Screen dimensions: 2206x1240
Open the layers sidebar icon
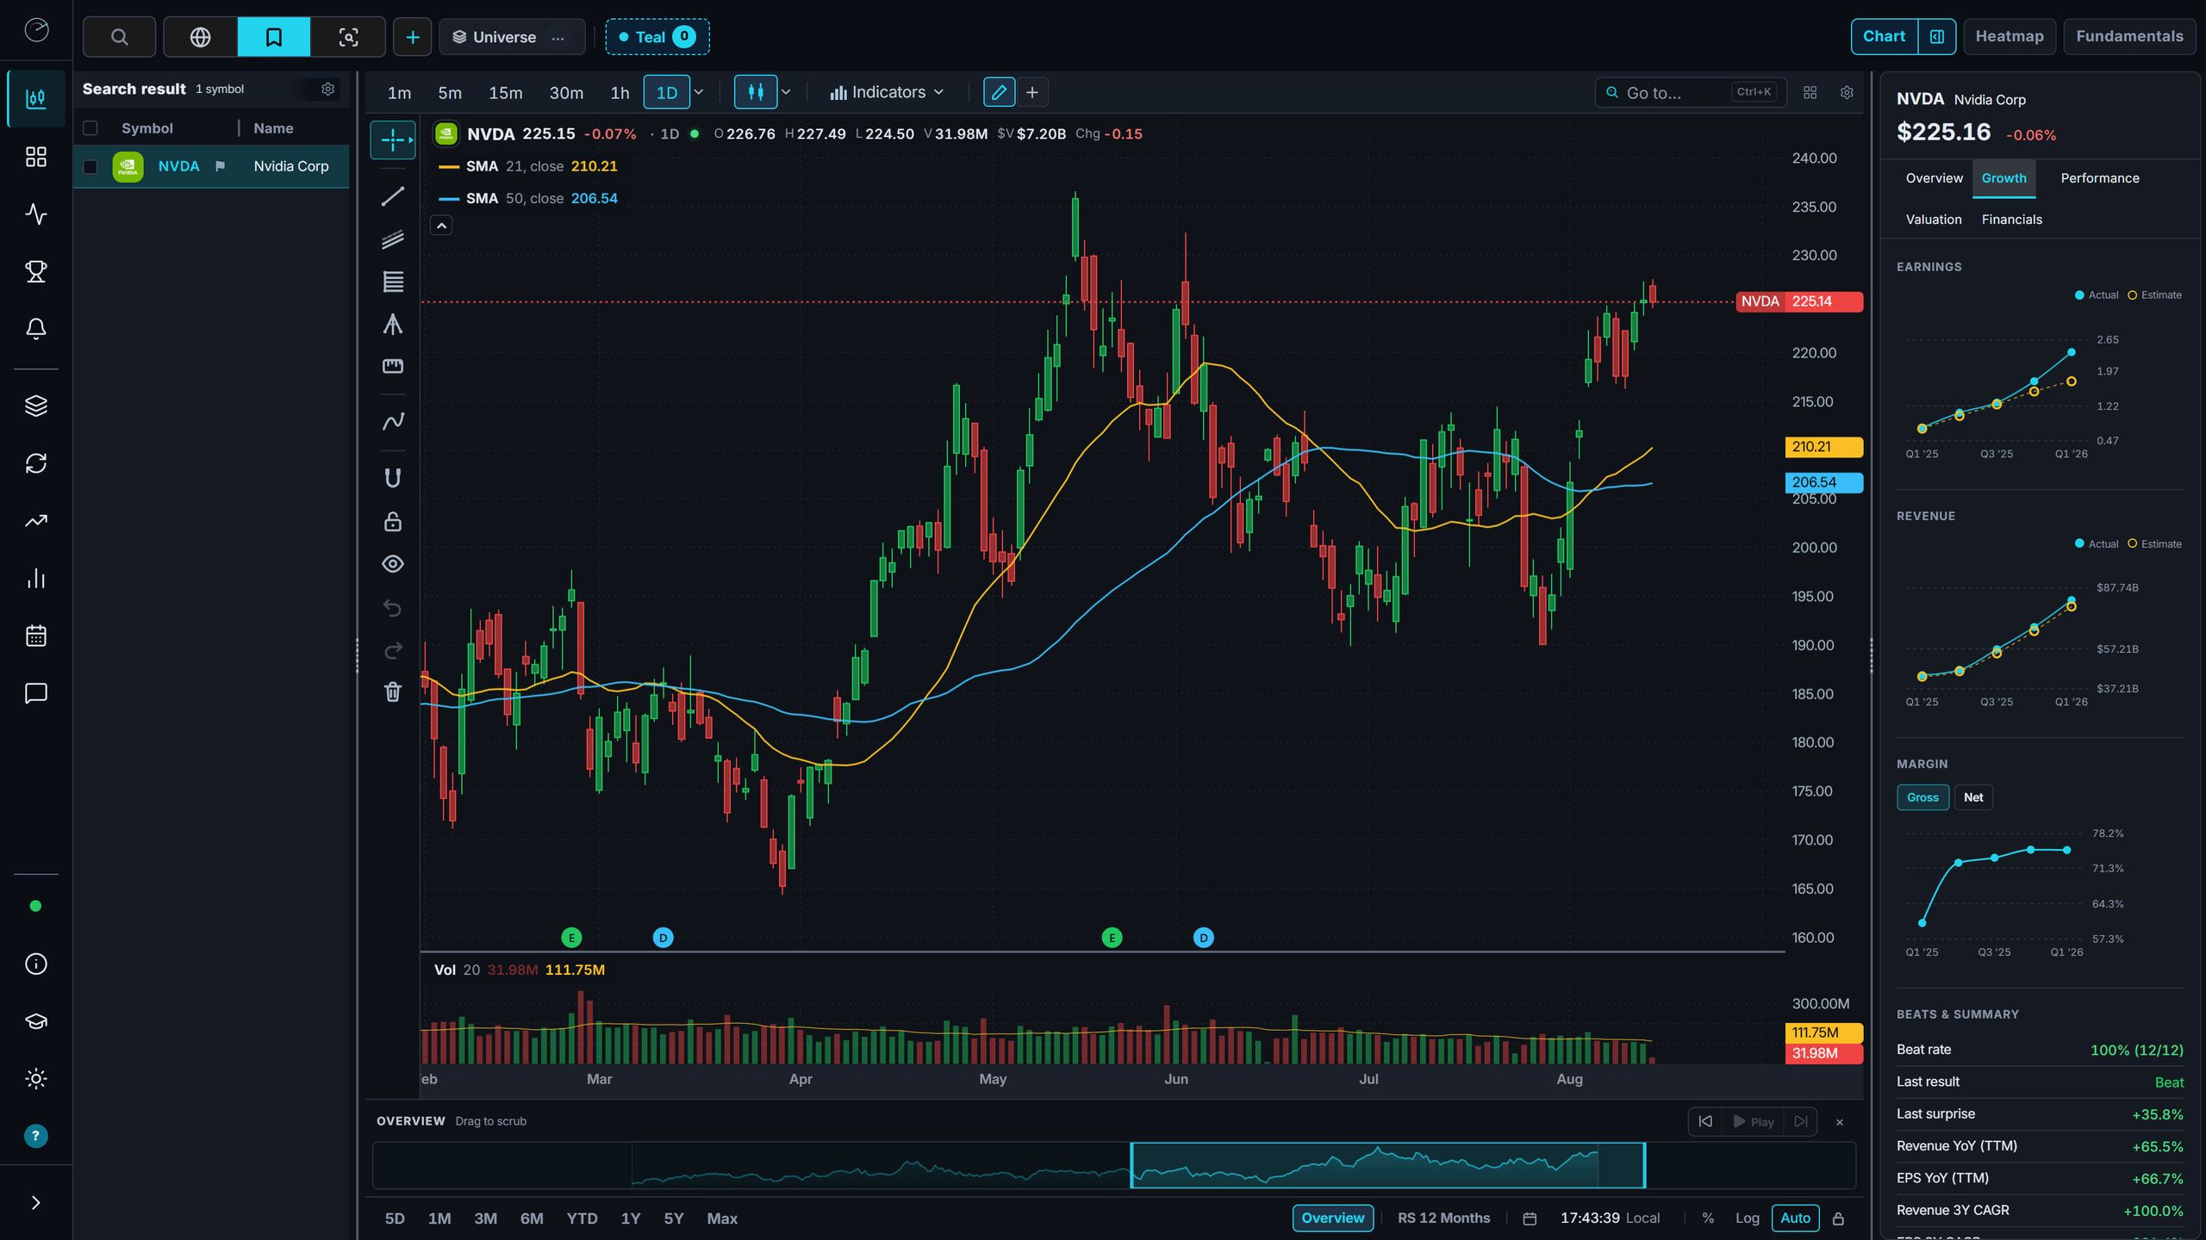pyautogui.click(x=36, y=406)
